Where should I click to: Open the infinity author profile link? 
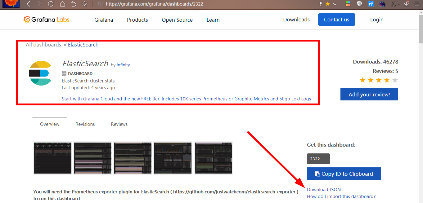tap(123, 65)
